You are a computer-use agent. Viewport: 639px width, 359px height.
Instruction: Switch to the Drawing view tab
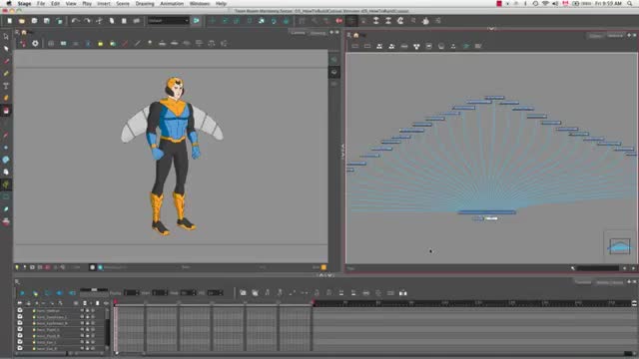pos(318,33)
